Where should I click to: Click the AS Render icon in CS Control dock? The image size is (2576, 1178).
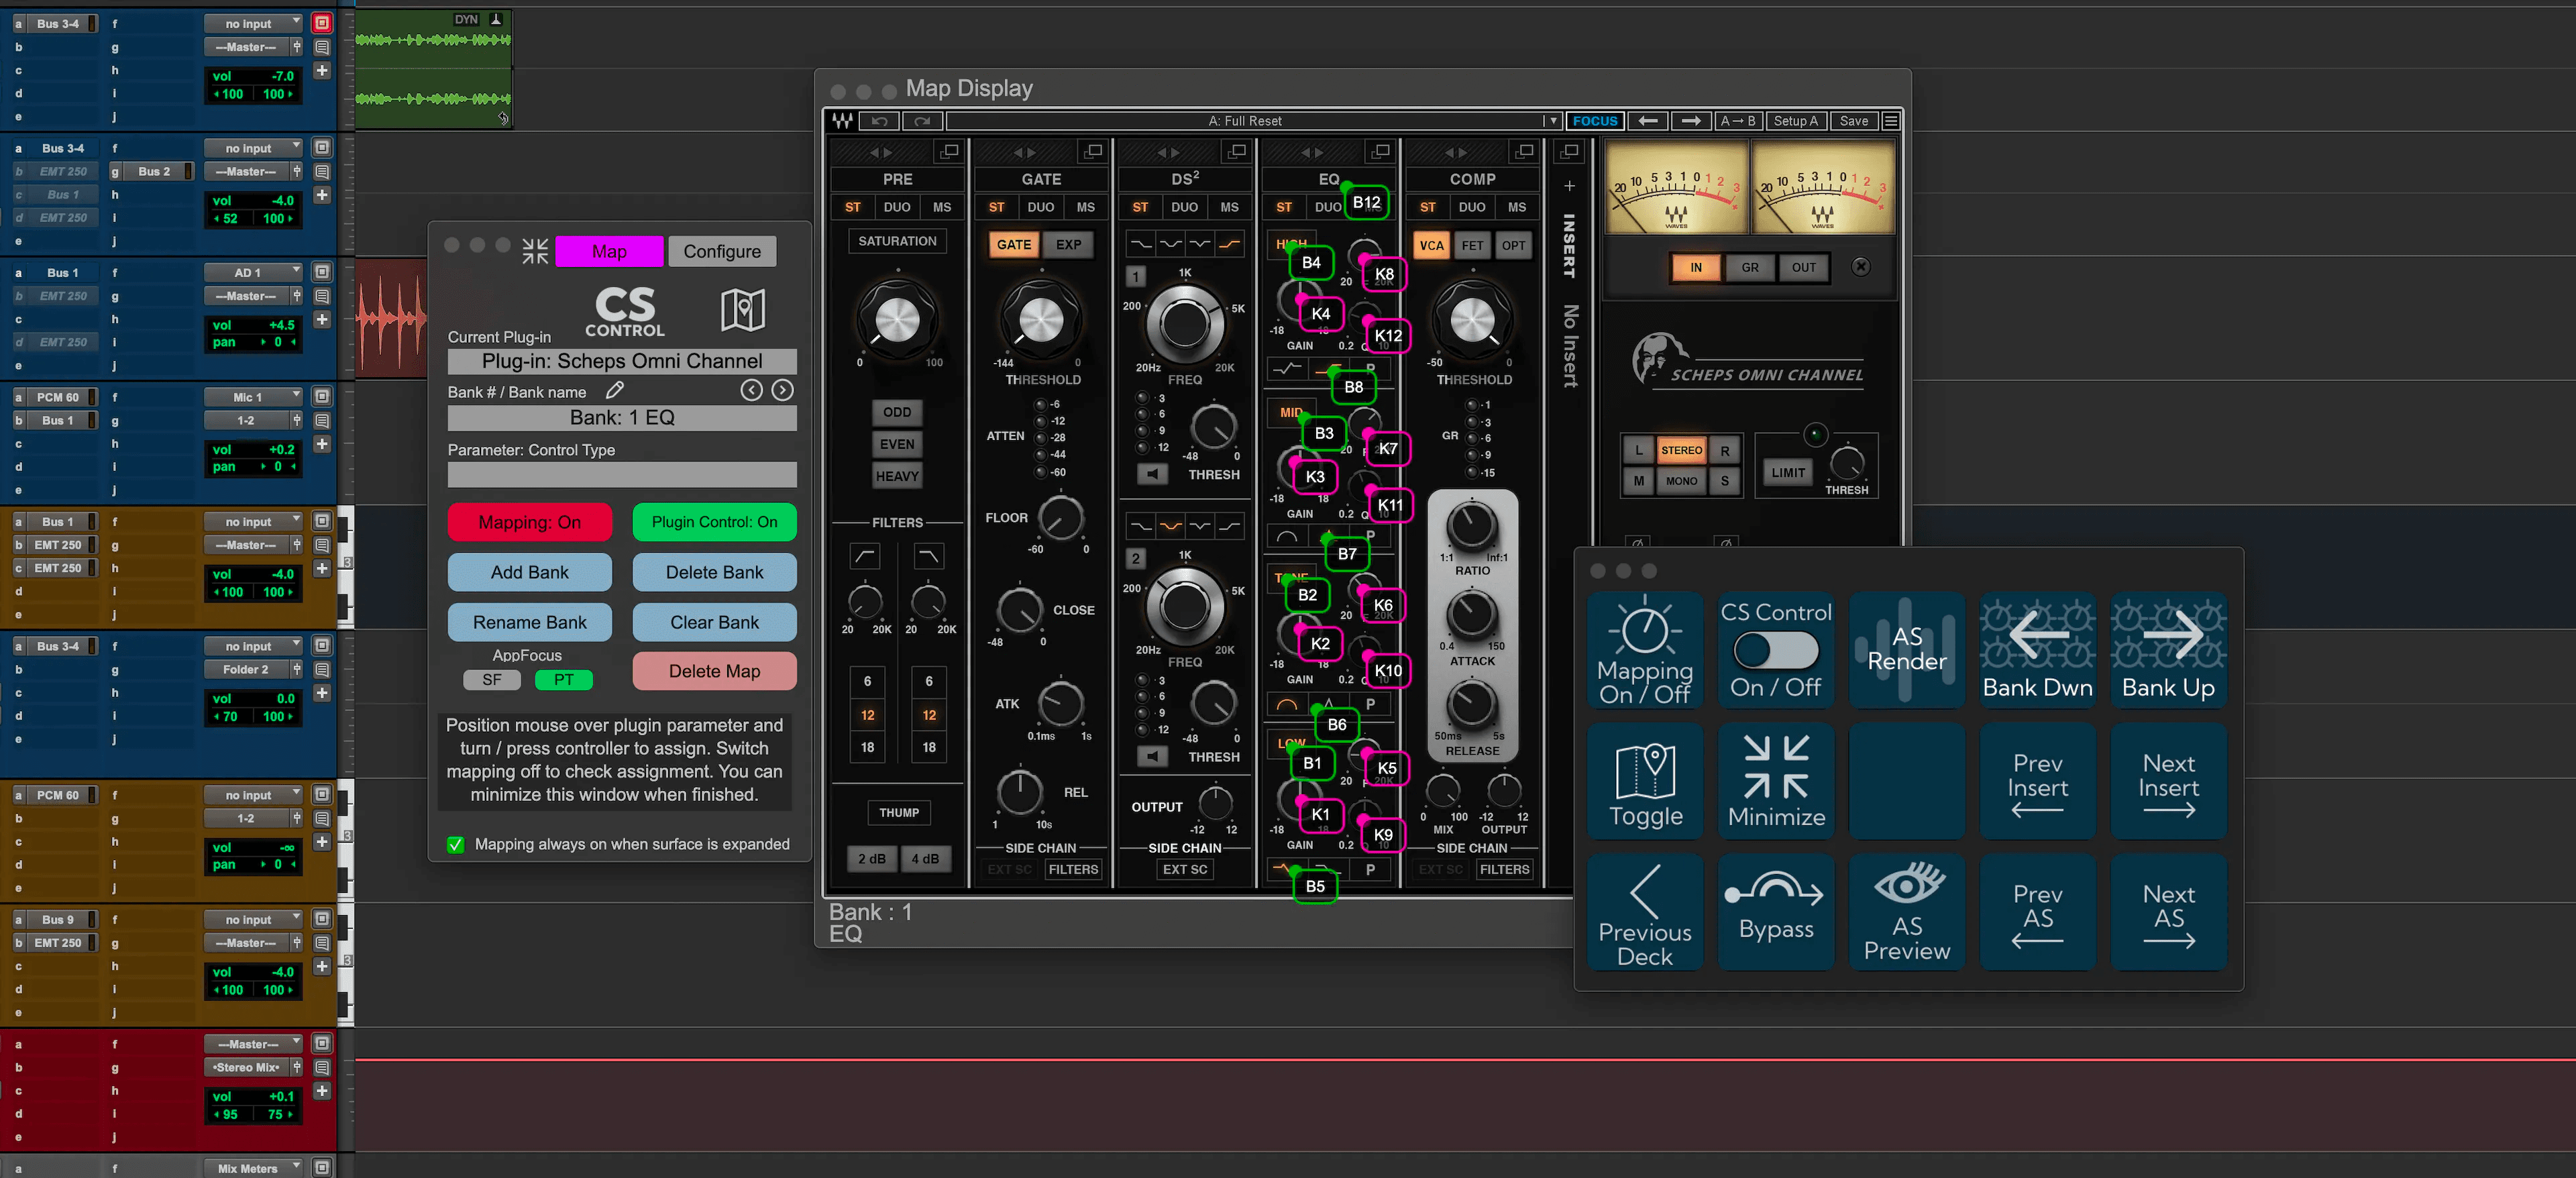[1904, 645]
